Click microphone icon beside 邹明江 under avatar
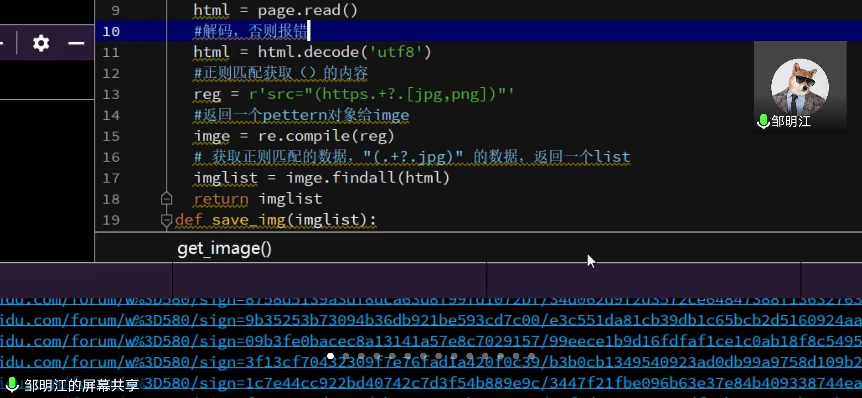Screen dimensions: 862x398 (763, 121)
